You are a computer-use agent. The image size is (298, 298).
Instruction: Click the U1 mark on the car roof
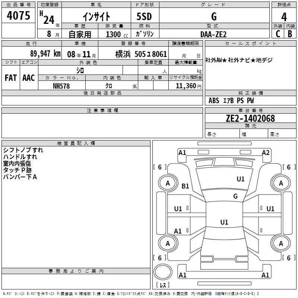tap(224, 222)
